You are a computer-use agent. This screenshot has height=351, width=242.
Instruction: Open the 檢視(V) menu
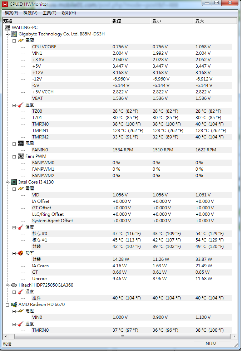(x=30, y=13)
